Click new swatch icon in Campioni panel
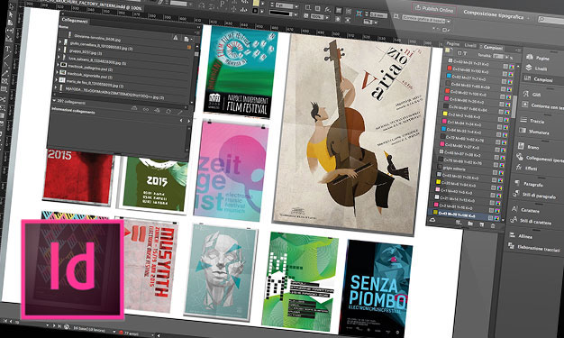 click(x=482, y=224)
